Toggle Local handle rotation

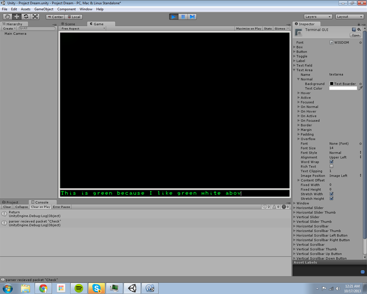click(x=74, y=17)
